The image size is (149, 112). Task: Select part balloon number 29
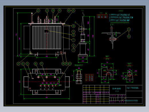[66, 64]
